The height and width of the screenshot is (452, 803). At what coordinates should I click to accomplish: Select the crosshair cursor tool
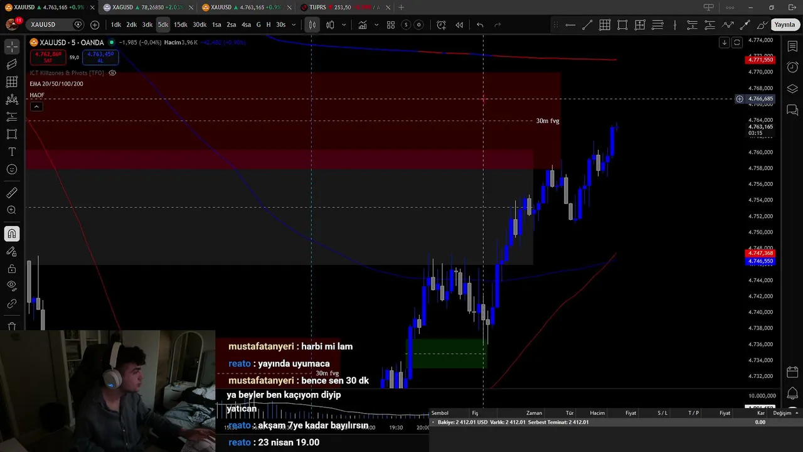click(x=12, y=47)
